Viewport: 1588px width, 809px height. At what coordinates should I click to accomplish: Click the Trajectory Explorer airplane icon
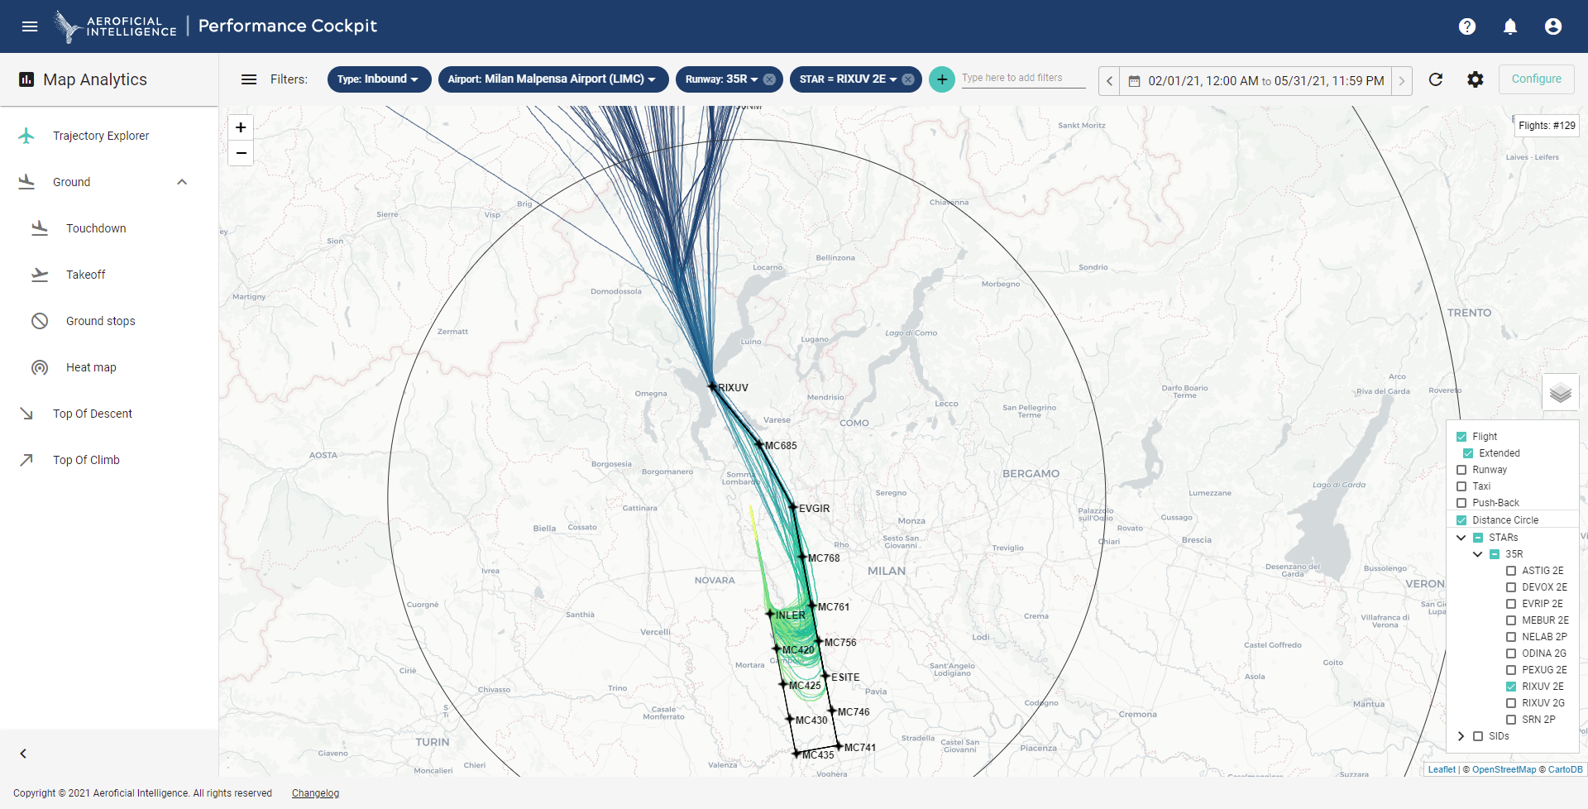[x=26, y=136]
